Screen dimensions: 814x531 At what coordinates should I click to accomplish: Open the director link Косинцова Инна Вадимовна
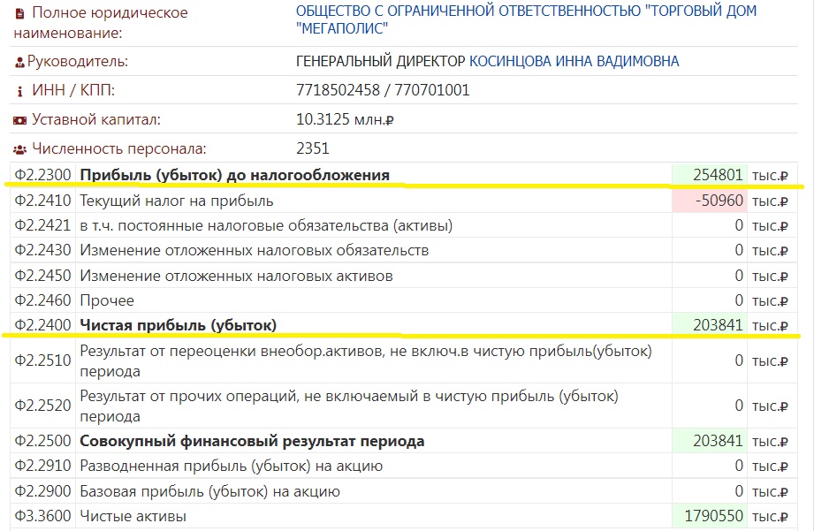click(x=574, y=61)
